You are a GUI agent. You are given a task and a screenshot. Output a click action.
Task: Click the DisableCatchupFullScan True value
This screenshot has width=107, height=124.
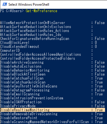tap(99, 78)
